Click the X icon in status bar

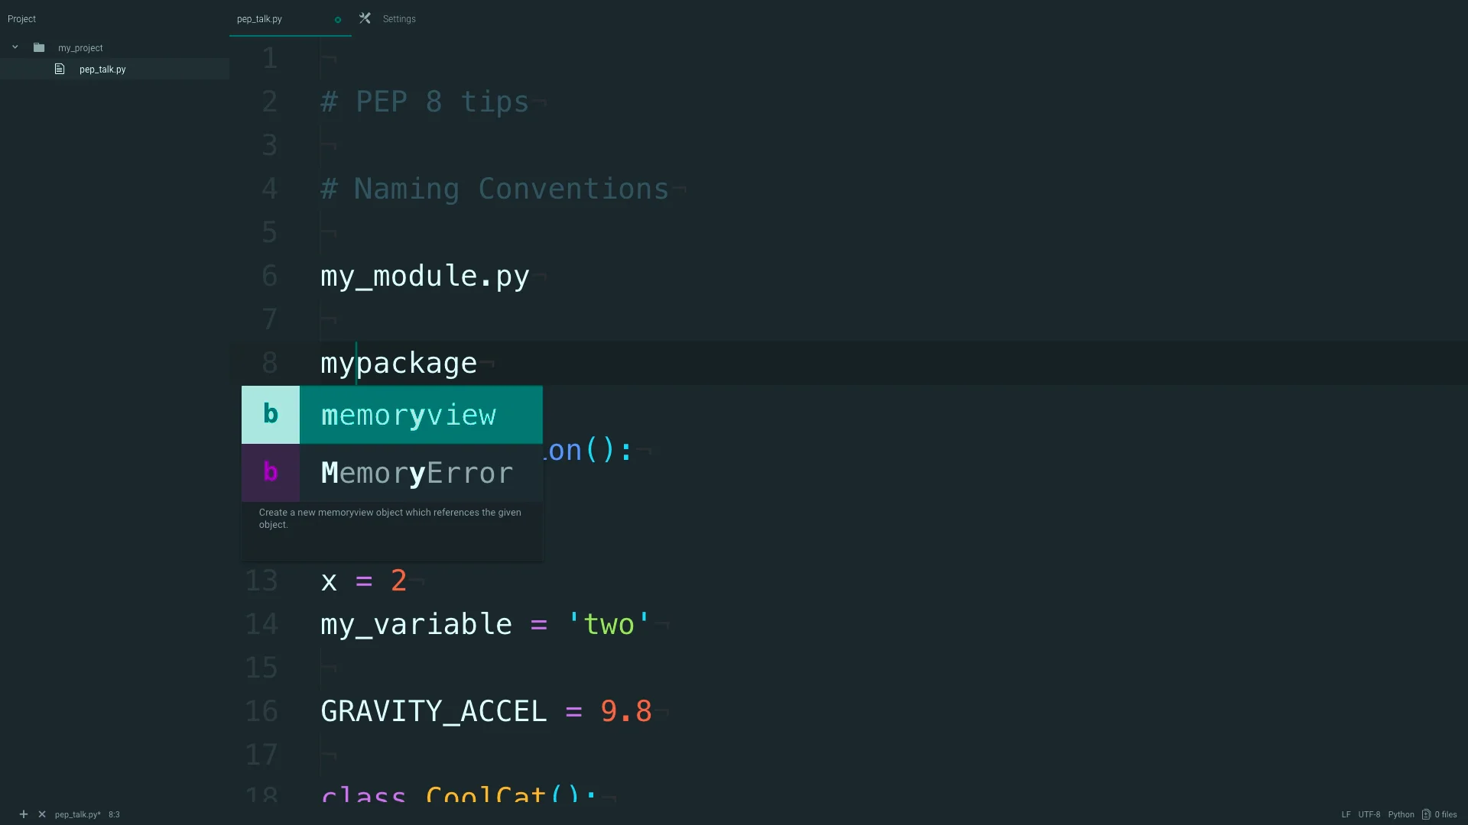42,814
